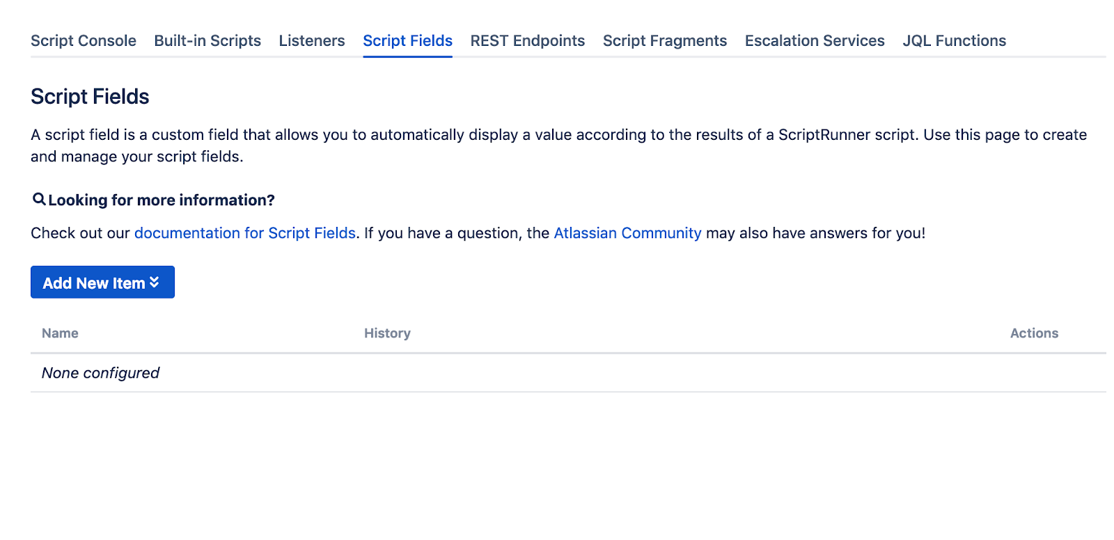Open the Script Console tab

[84, 41]
